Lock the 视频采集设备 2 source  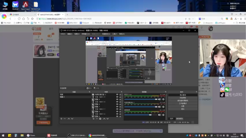120,94
